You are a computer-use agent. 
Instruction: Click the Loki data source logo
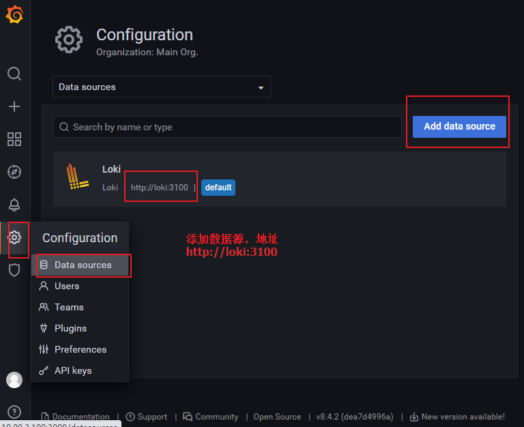click(x=78, y=177)
